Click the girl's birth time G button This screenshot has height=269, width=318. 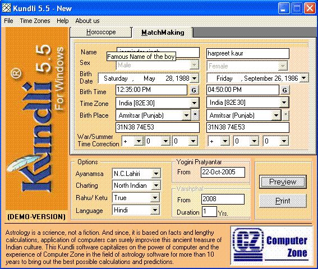(x=284, y=90)
